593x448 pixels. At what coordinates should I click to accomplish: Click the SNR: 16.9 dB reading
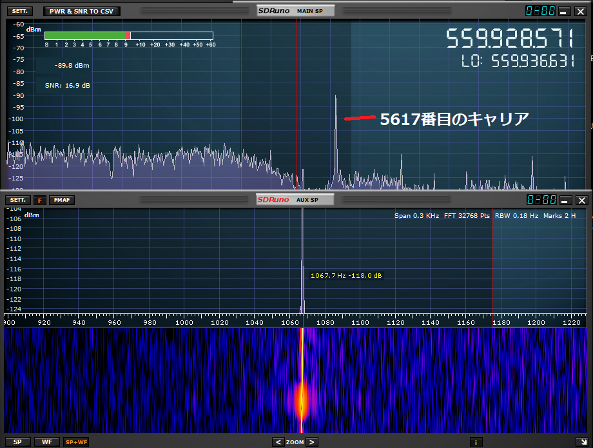[x=67, y=86]
